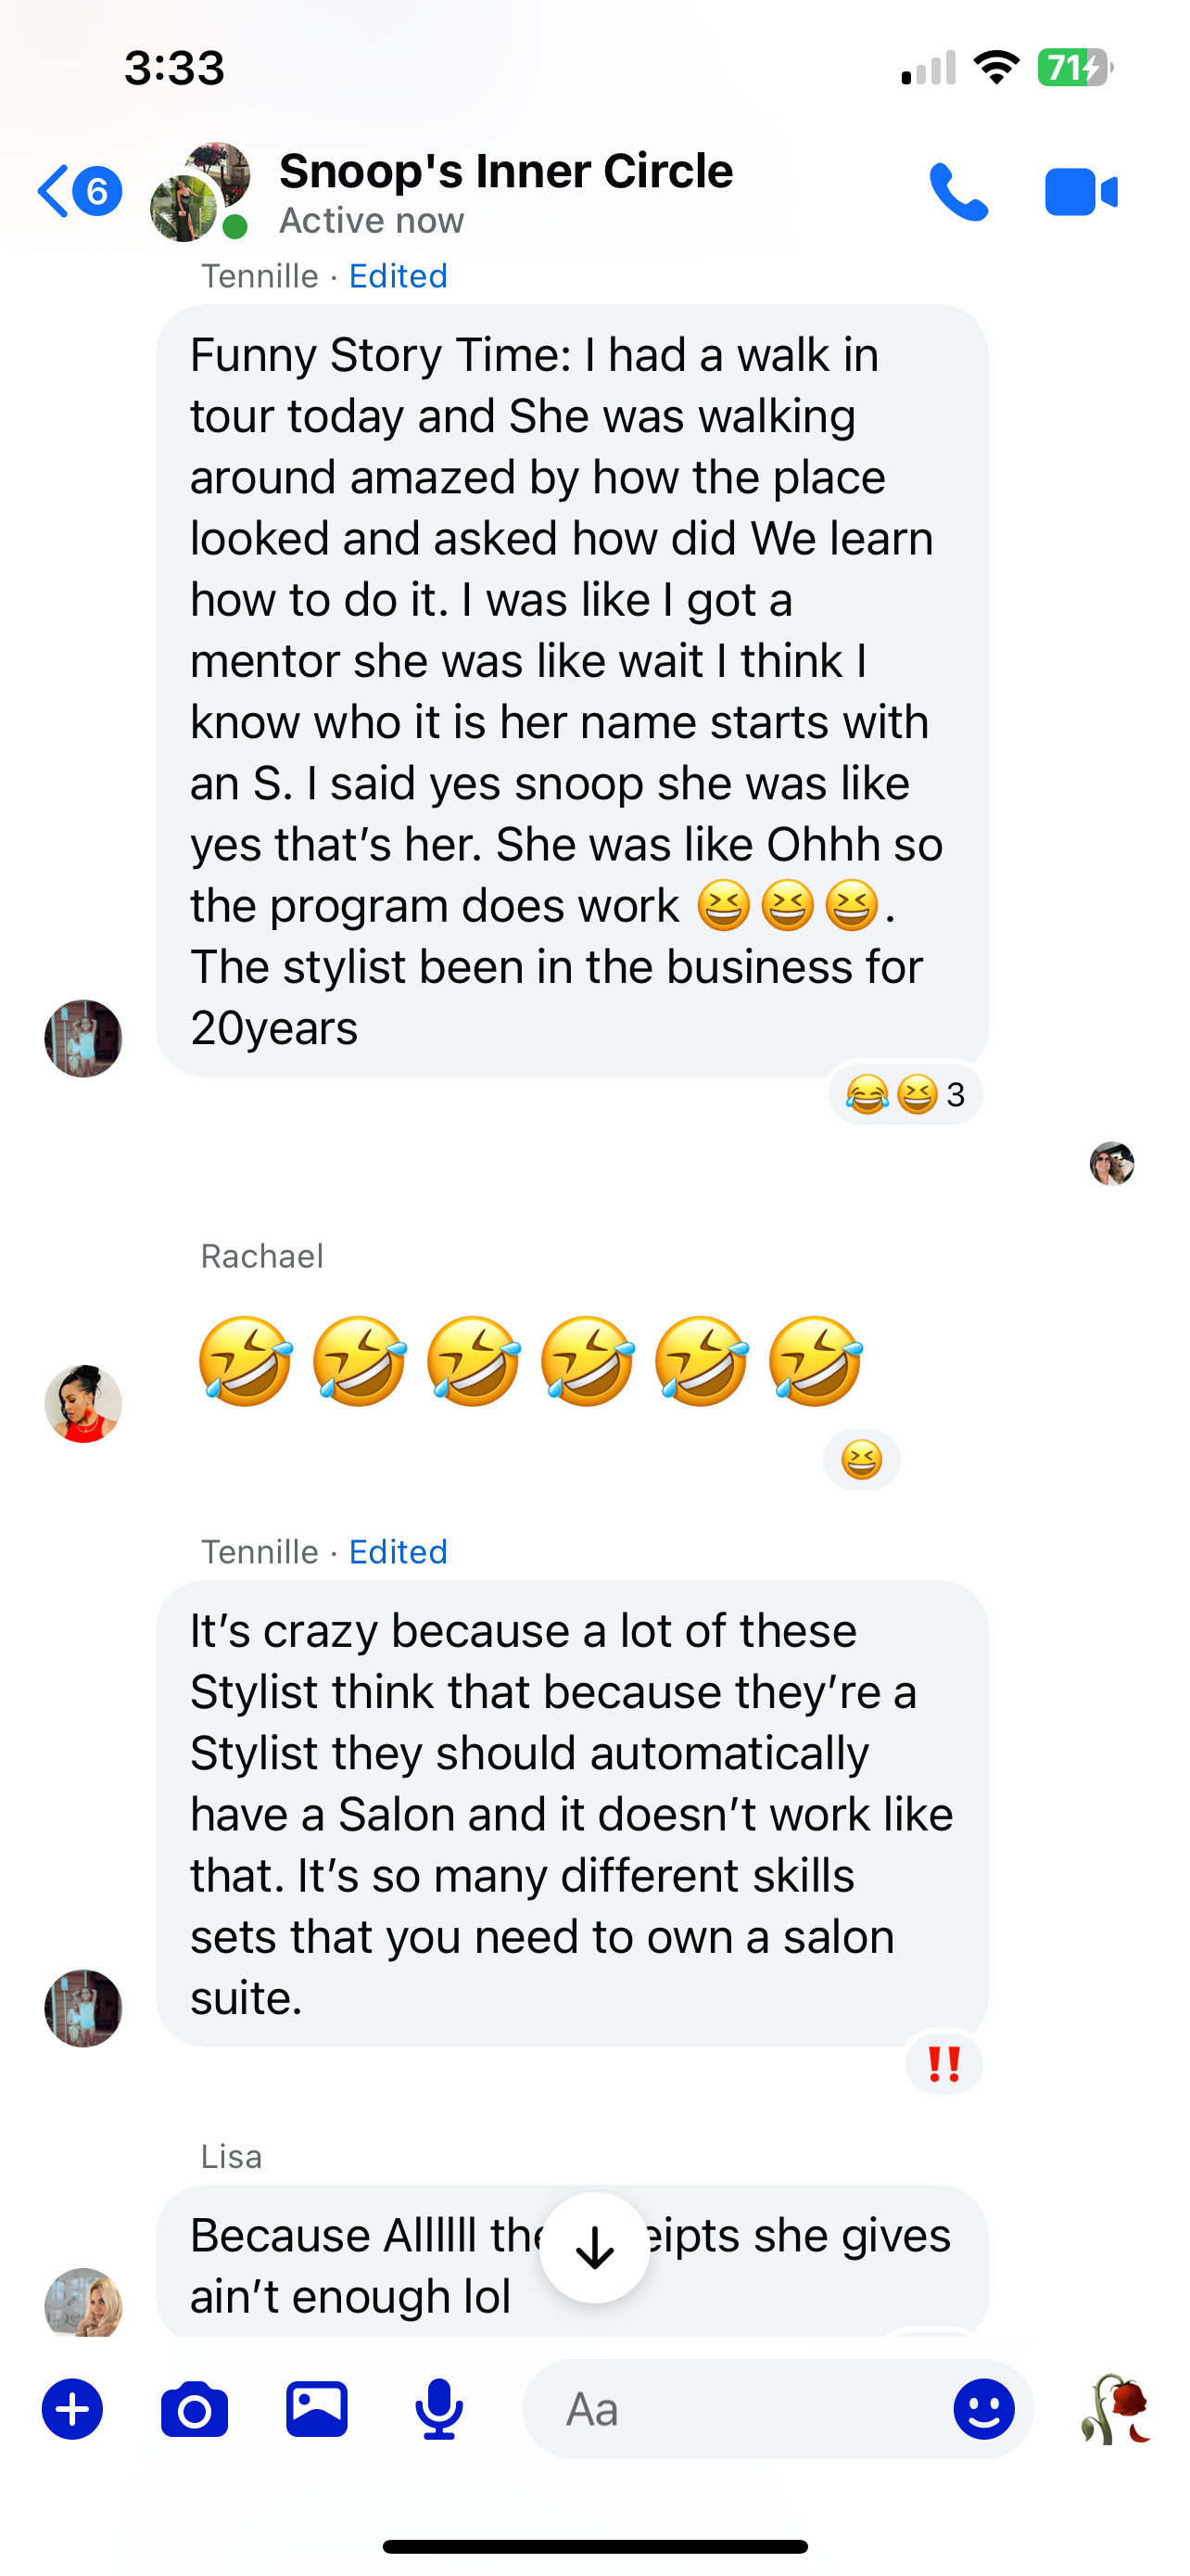The image size is (1190, 2576).
Task: Start a video call with the camera icon
Action: 1081,192
